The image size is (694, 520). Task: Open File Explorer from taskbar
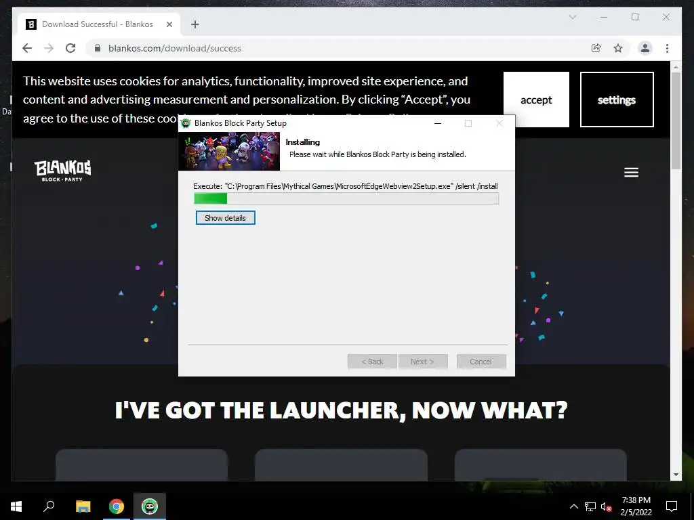83,506
